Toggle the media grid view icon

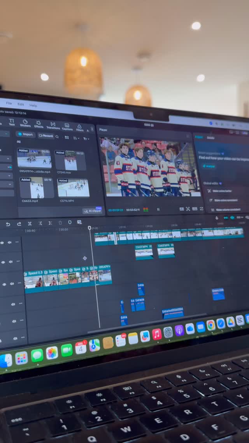pyautogui.click(x=67, y=137)
